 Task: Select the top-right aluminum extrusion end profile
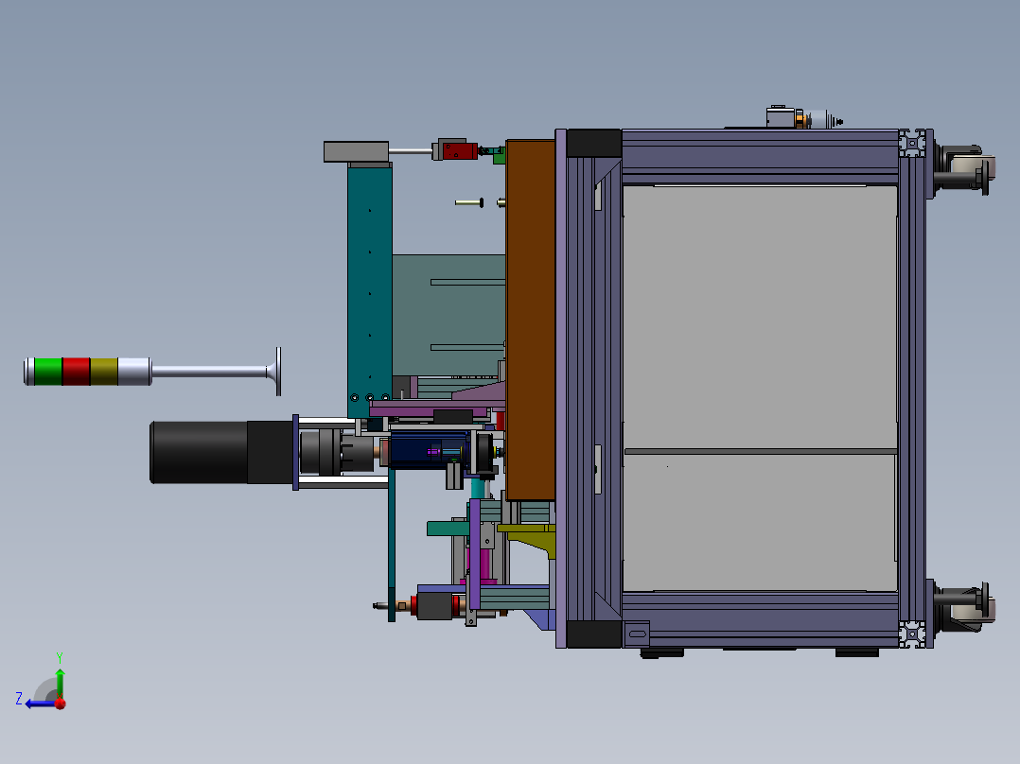click(913, 143)
